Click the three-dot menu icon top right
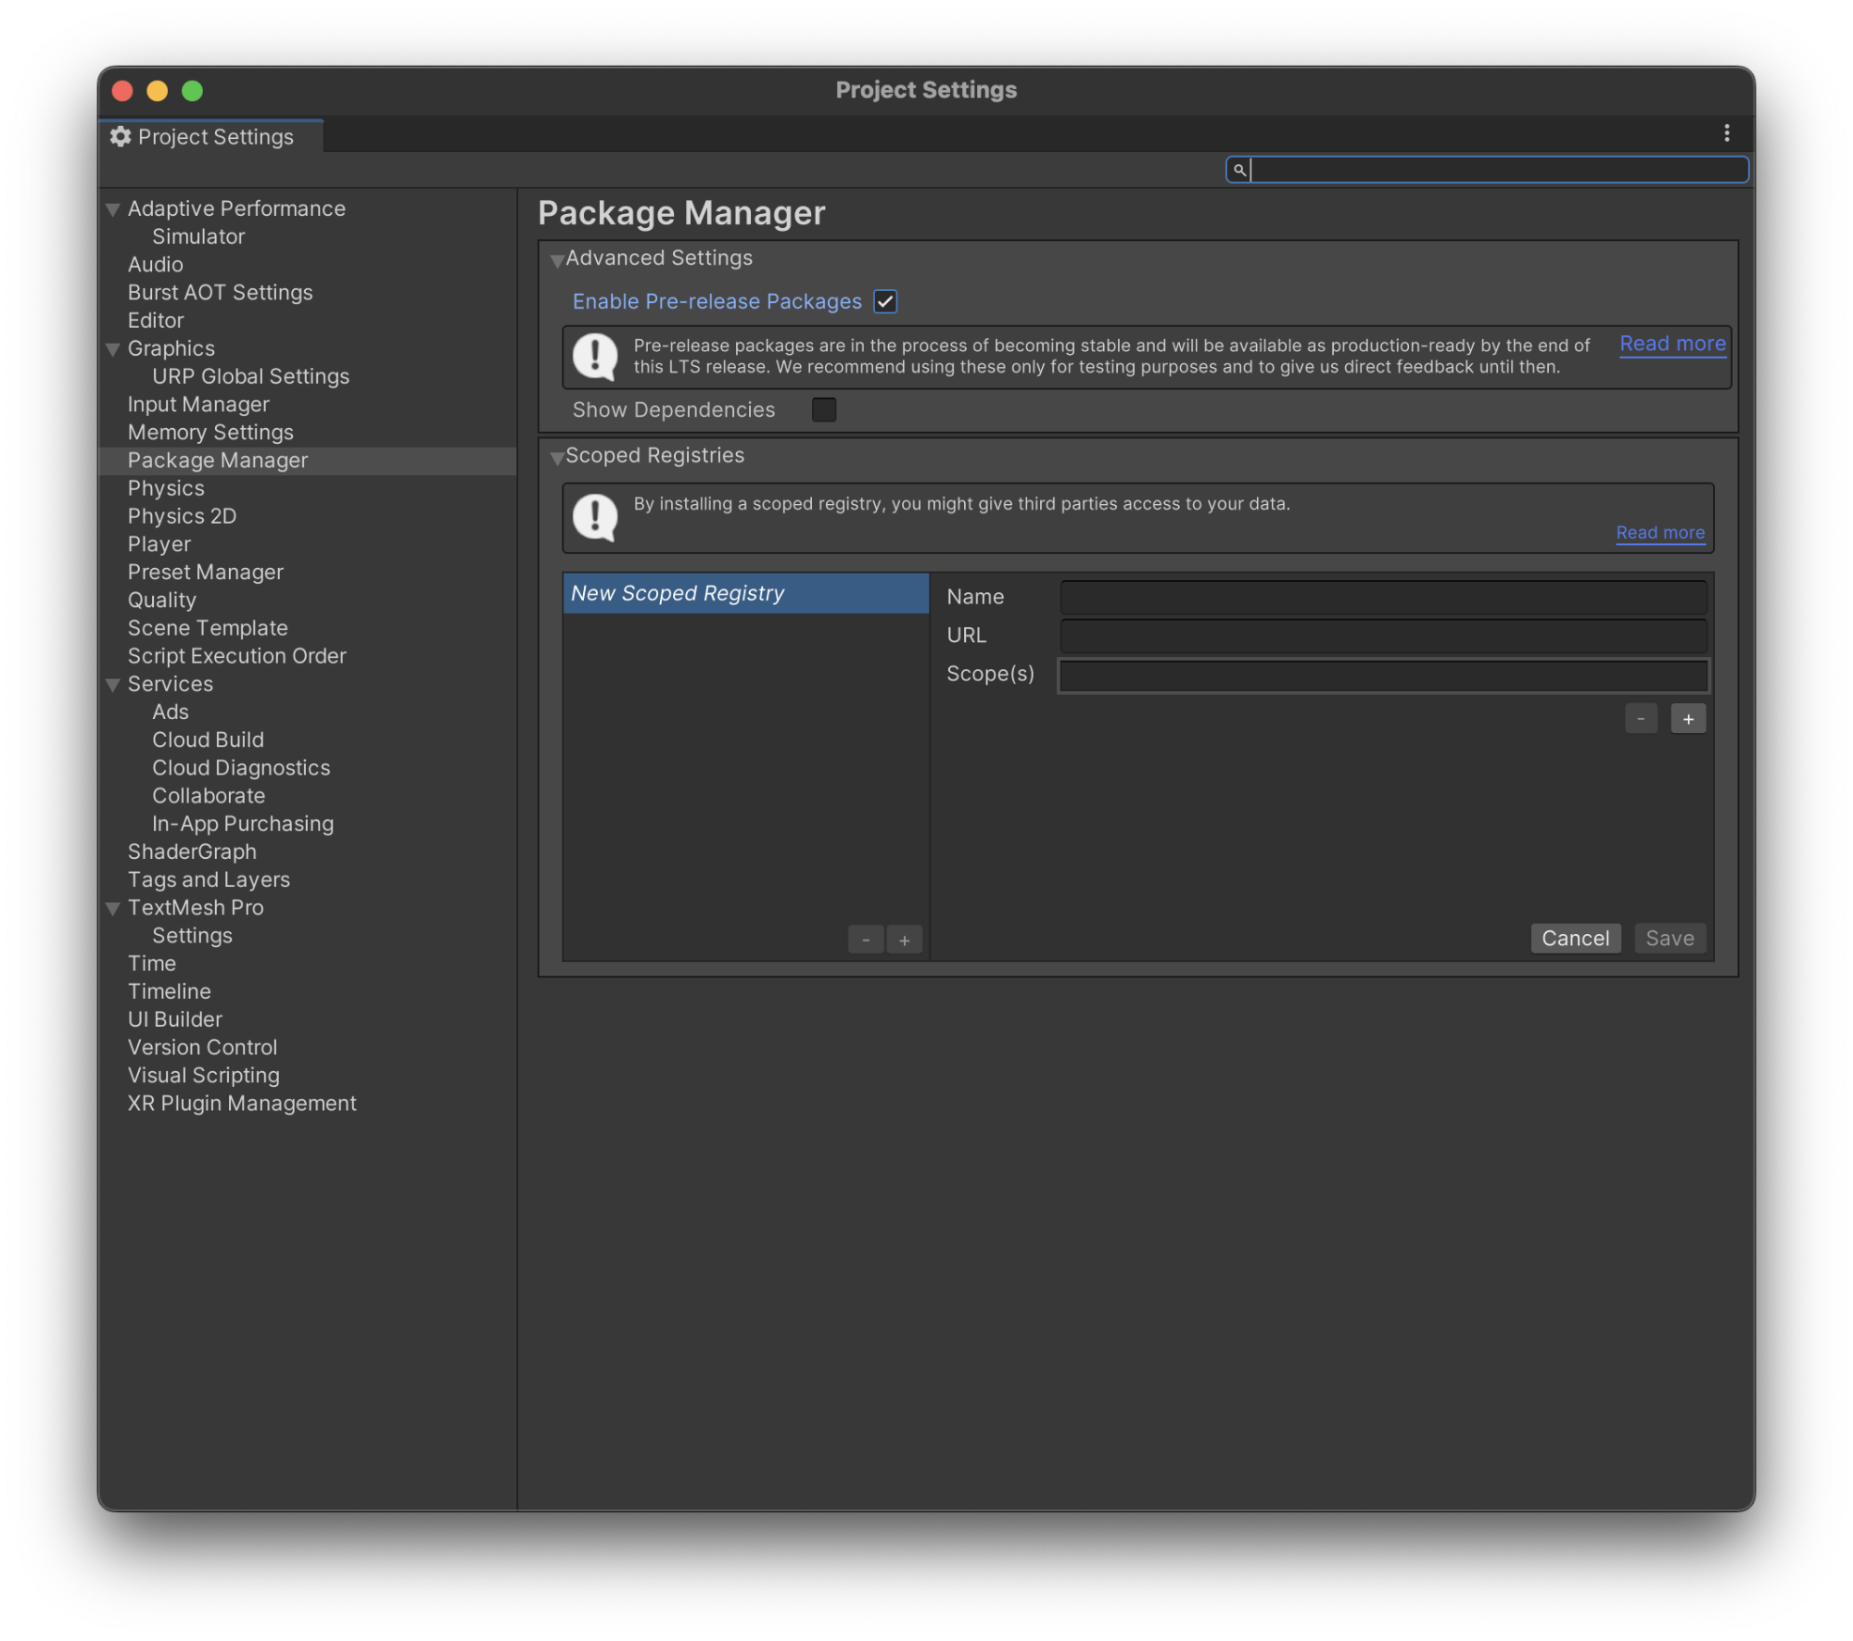 [1726, 133]
